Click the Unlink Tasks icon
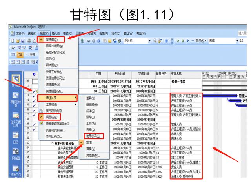Image resolution: width=251 pixels, height=189 pixels. 94,41
